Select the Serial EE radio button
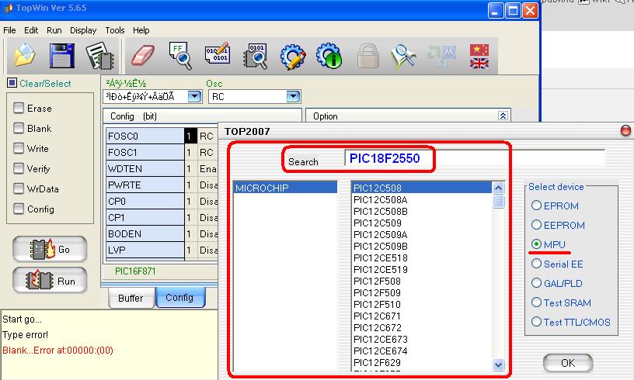Viewport: 634px width, 380px height. (x=536, y=264)
